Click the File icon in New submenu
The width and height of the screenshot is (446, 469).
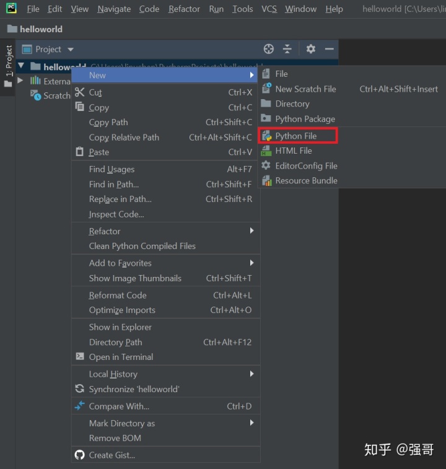(266, 74)
